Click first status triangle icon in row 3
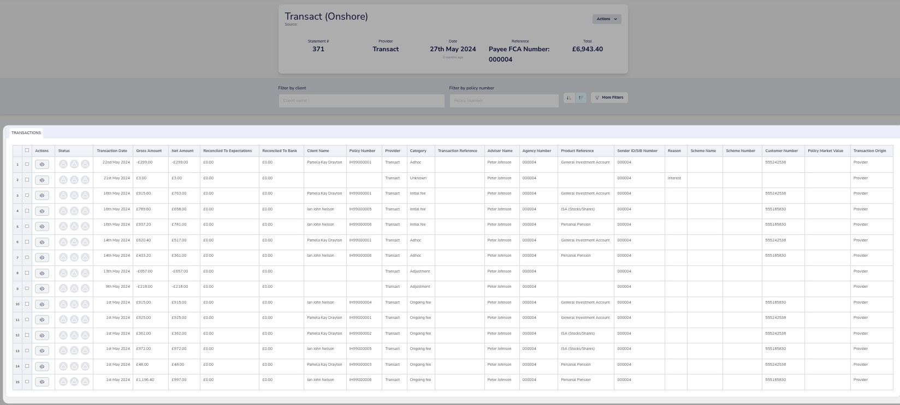The image size is (900, 405). pyautogui.click(x=63, y=195)
